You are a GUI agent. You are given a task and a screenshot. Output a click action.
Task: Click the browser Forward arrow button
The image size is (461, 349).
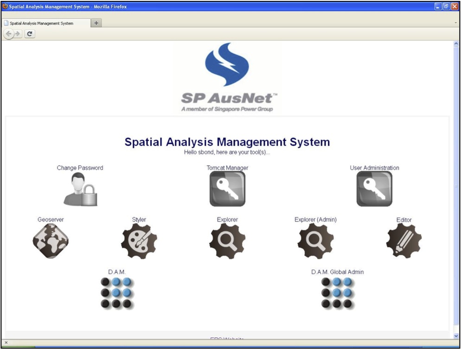click(18, 34)
